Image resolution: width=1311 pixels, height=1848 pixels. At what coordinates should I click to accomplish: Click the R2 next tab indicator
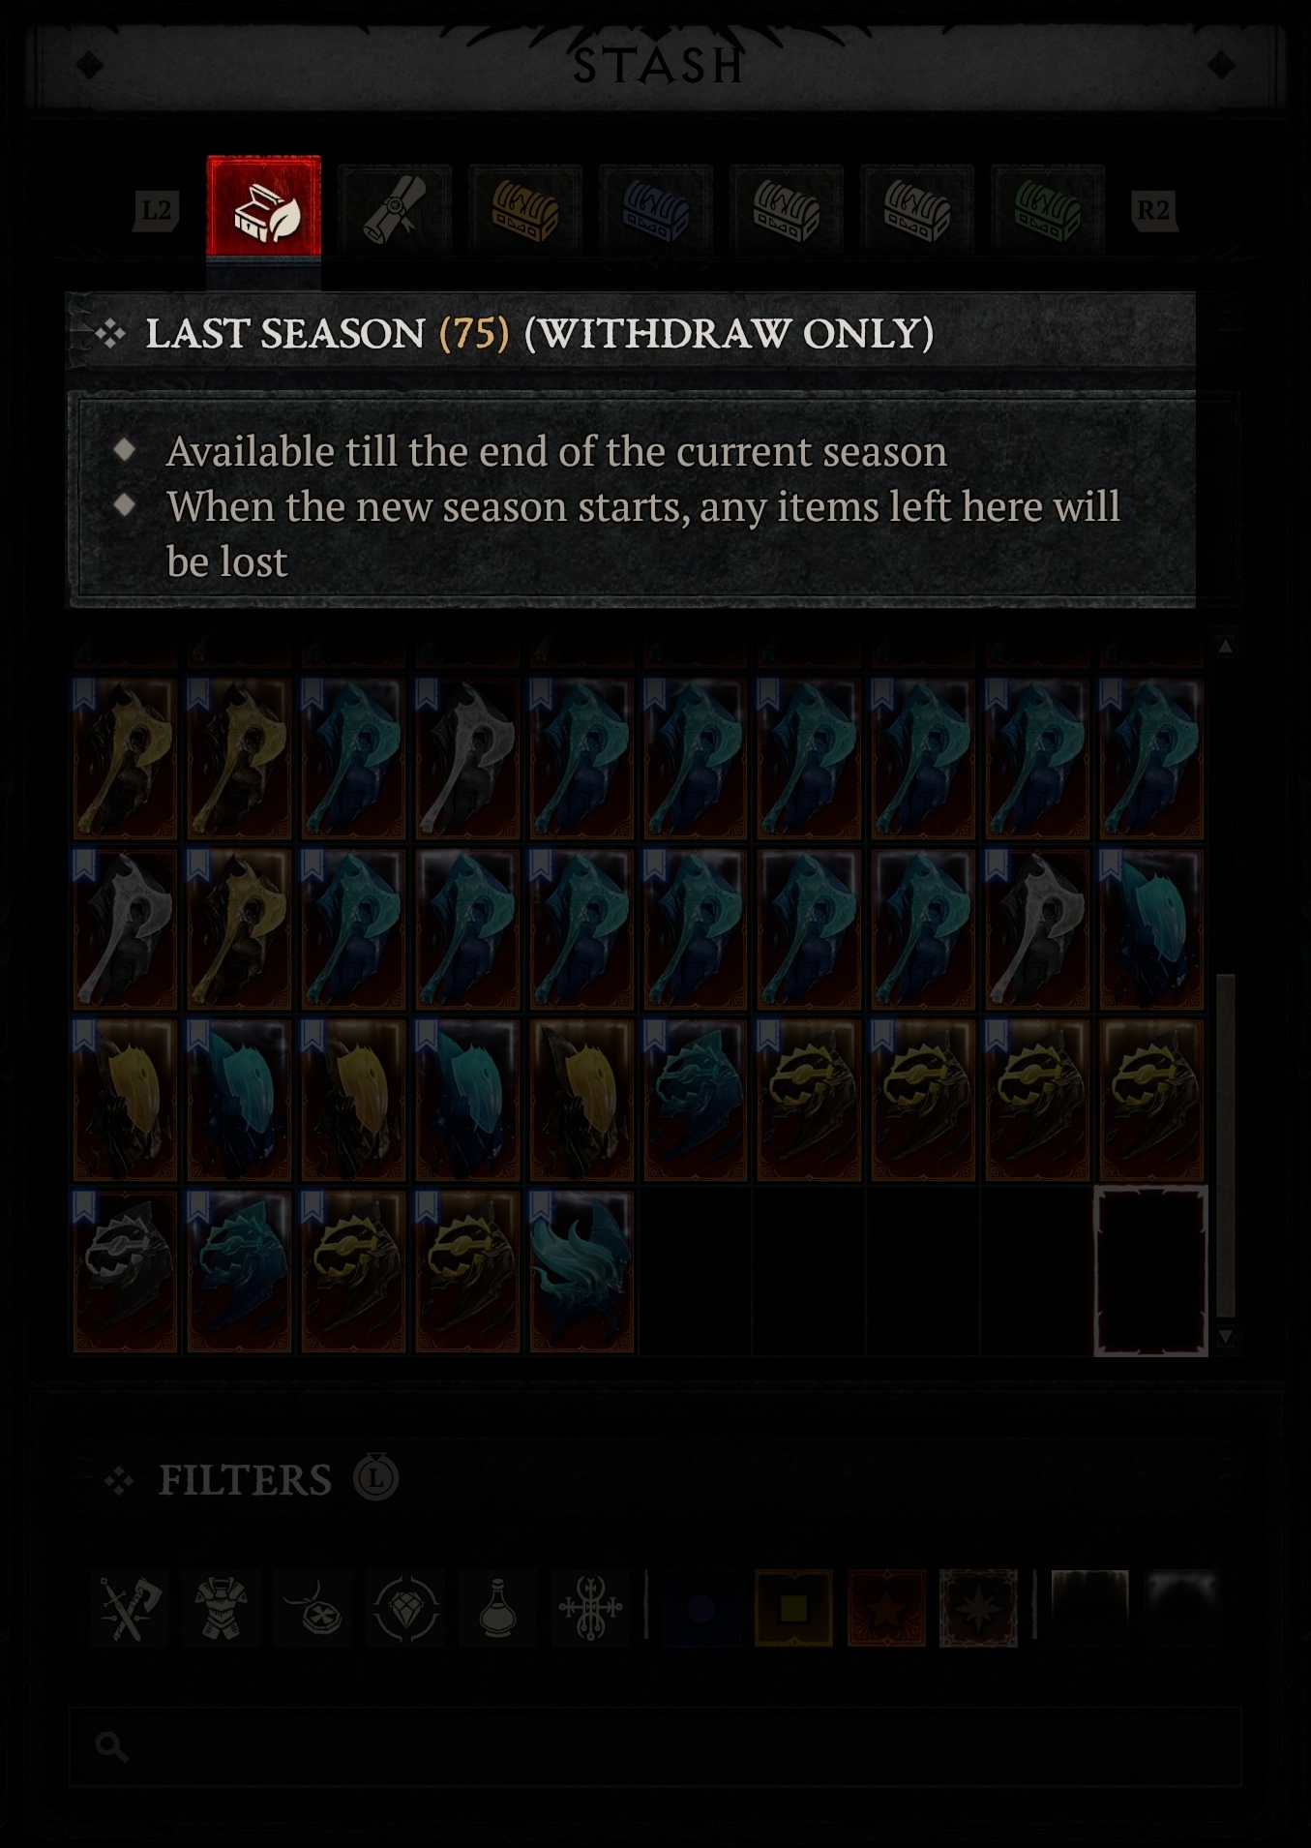point(1154,210)
